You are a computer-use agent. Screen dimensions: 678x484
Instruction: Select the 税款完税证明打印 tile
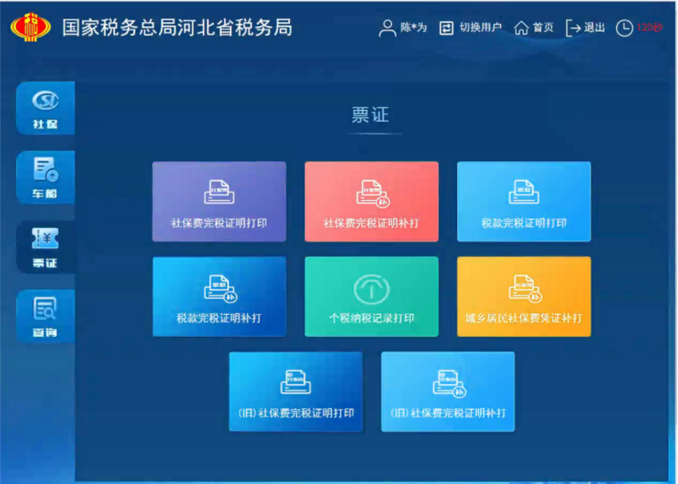tap(523, 201)
